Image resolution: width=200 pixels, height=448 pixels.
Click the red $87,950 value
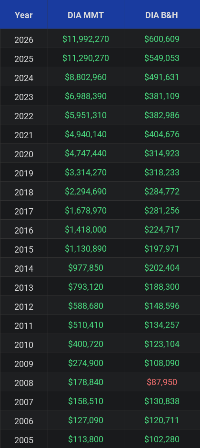162,382
